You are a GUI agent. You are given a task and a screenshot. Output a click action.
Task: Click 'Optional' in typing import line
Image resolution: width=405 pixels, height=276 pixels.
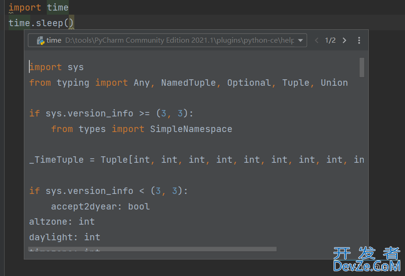[x=249, y=83]
